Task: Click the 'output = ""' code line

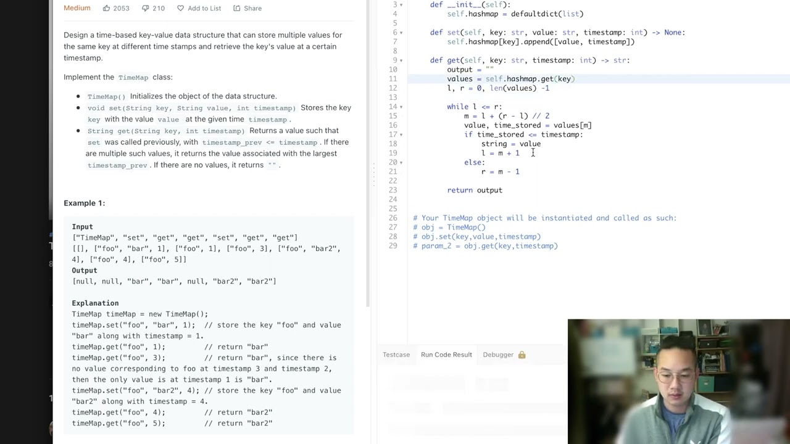Action: coord(470,70)
